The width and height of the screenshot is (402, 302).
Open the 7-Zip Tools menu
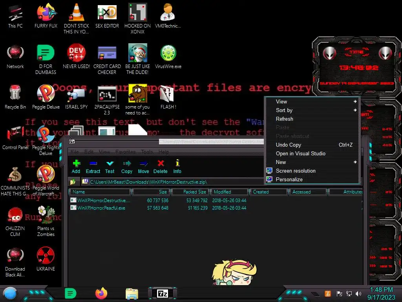point(147,152)
